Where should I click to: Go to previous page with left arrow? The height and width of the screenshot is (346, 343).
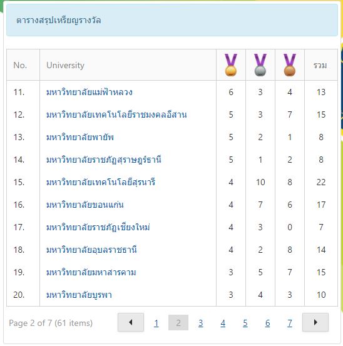(x=131, y=322)
